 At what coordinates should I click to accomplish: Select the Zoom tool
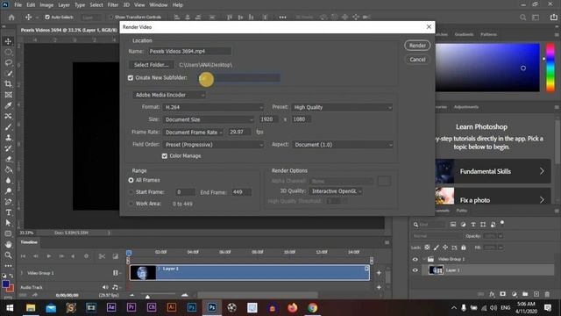point(8,255)
